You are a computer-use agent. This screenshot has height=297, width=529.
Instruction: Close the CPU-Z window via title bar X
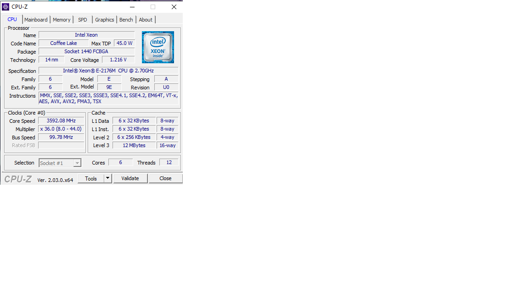coord(174,7)
